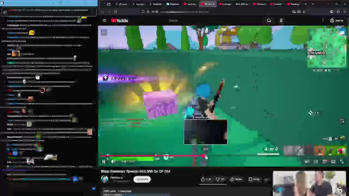Focus the YouTube Search field

(215, 21)
